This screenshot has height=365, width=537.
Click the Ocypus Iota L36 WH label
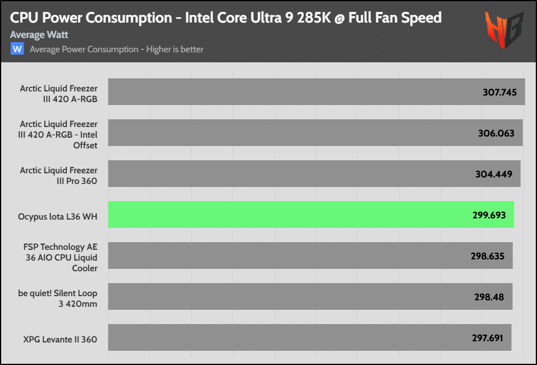pos(58,217)
